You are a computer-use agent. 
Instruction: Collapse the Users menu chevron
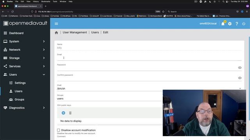[44, 75]
